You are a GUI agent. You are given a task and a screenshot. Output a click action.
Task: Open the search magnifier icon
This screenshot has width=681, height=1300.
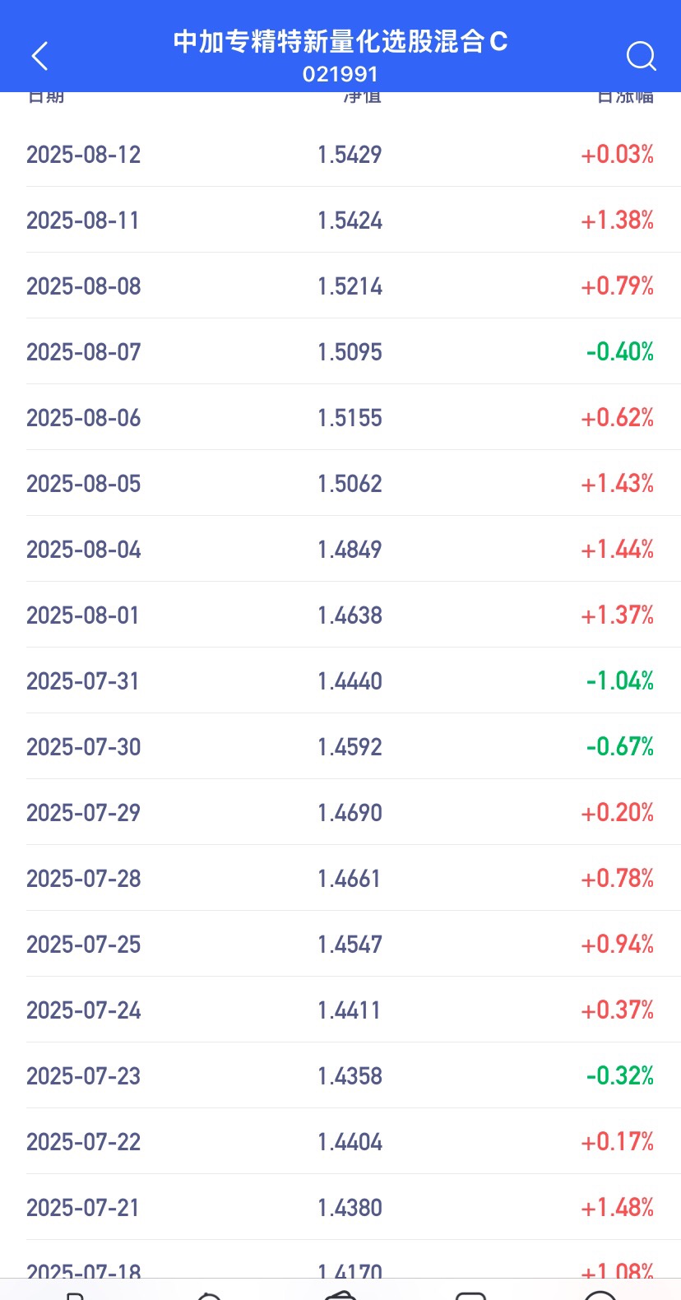point(641,56)
